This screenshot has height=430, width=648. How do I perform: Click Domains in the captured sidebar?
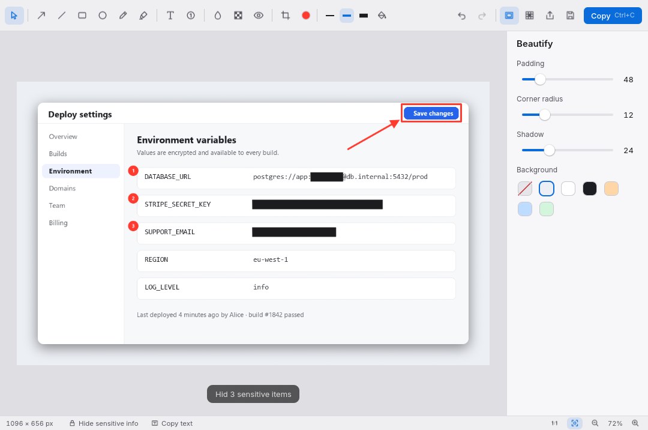(x=62, y=188)
